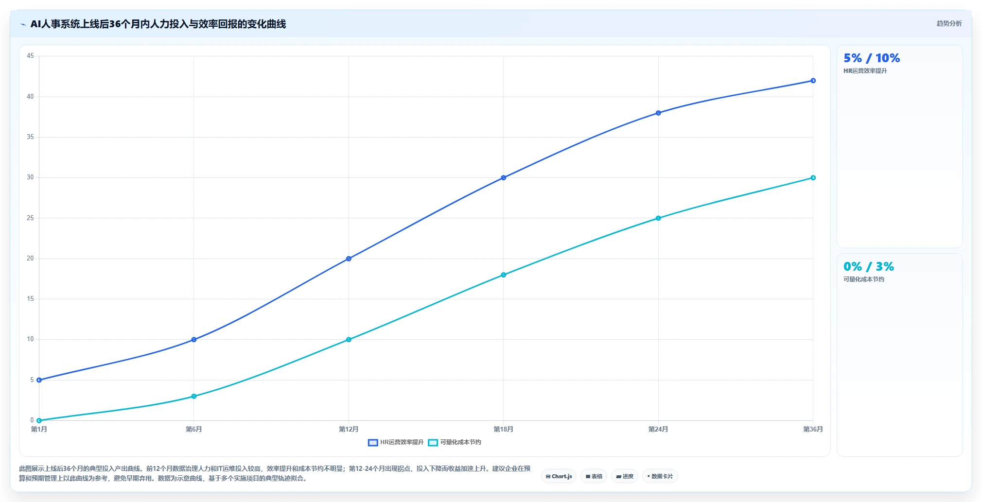Click the Chart.js tag chip
Screen dimensions: 982x502
click(559, 476)
